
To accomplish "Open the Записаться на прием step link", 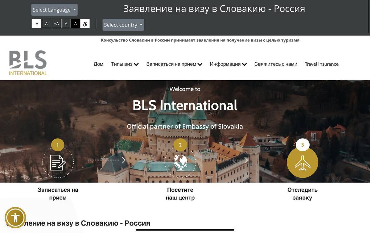I will 58,194.
